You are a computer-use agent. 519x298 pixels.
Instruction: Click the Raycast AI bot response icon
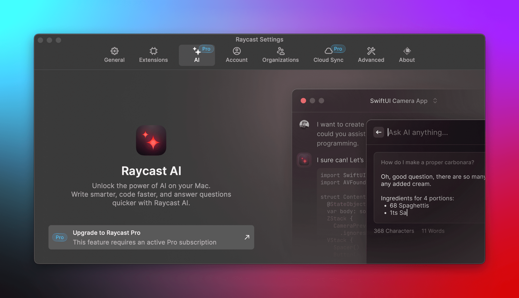(304, 160)
